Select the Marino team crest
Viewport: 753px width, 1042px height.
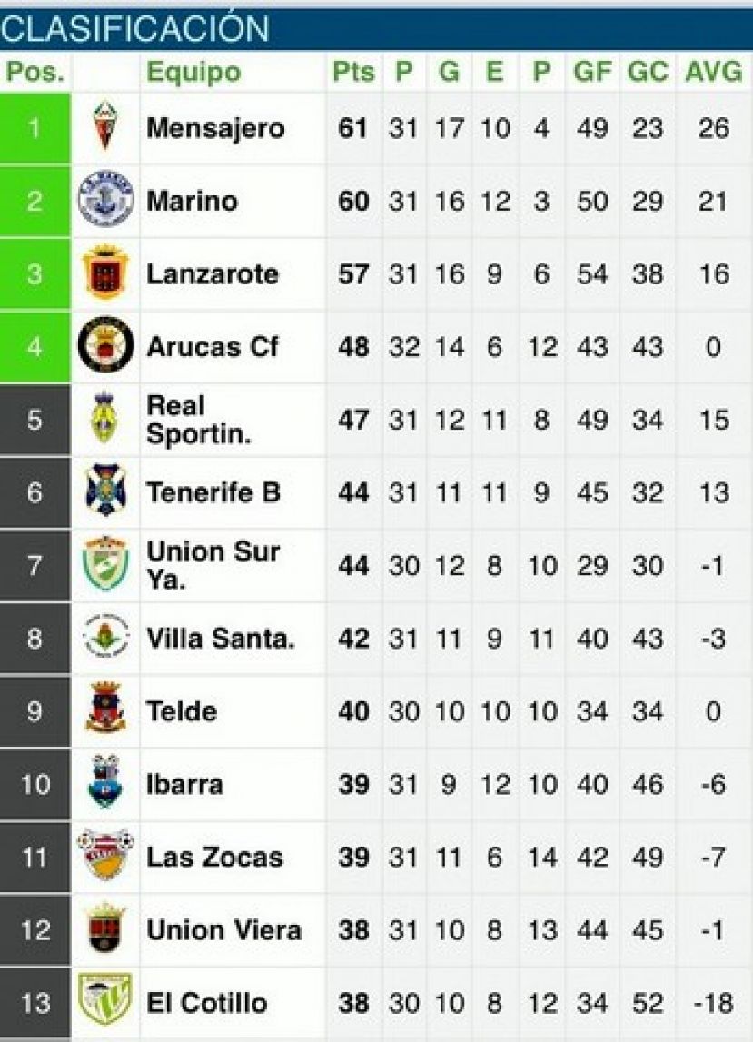click(x=105, y=199)
